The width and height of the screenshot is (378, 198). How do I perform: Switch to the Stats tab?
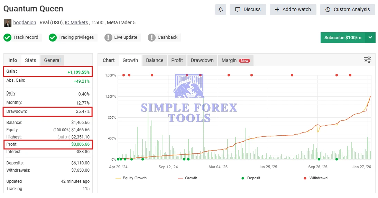coord(30,60)
